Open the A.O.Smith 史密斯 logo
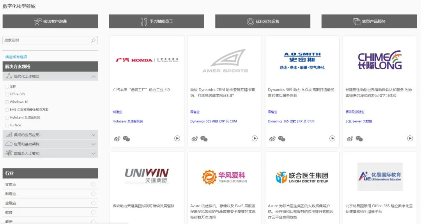The height and width of the screenshot is (224, 421). click(302, 61)
